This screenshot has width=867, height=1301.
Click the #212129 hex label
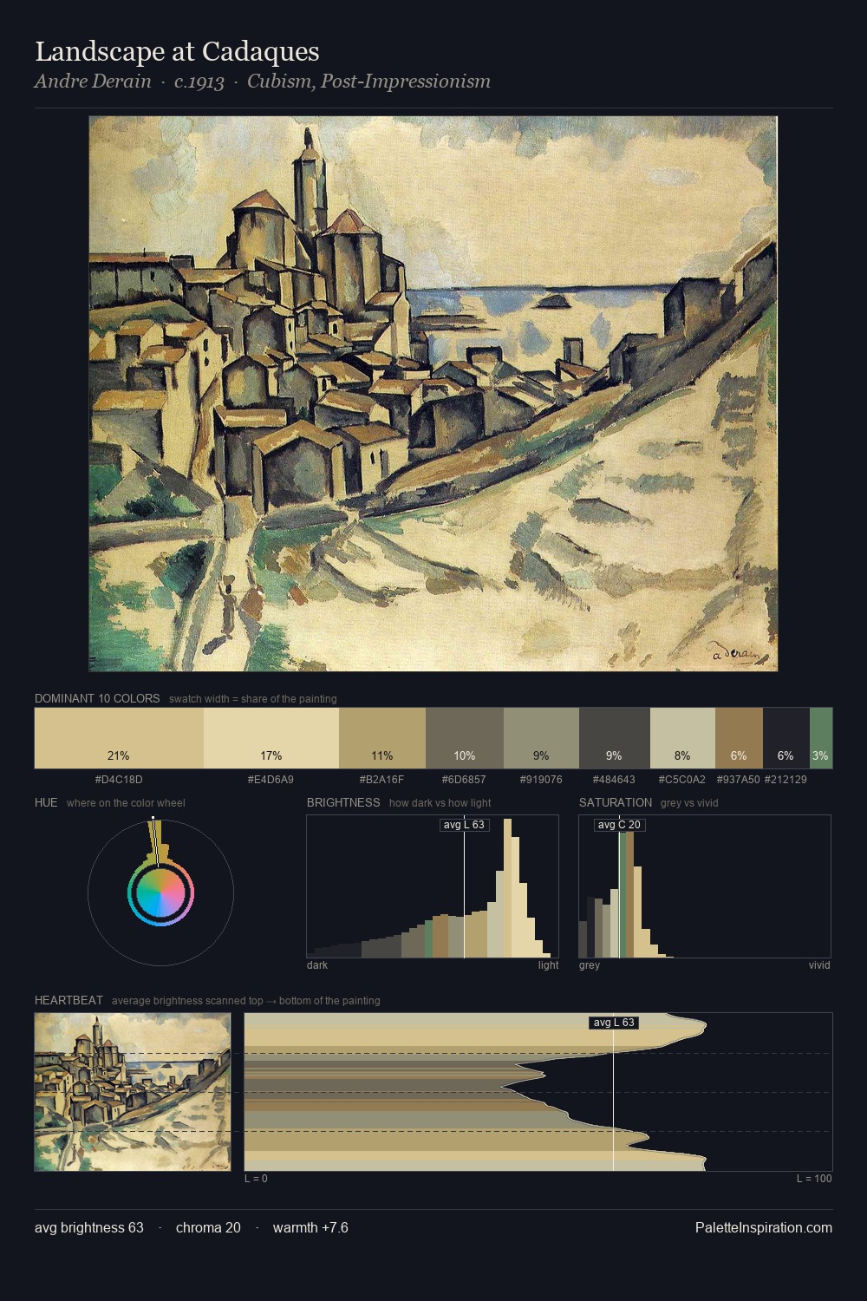(786, 780)
